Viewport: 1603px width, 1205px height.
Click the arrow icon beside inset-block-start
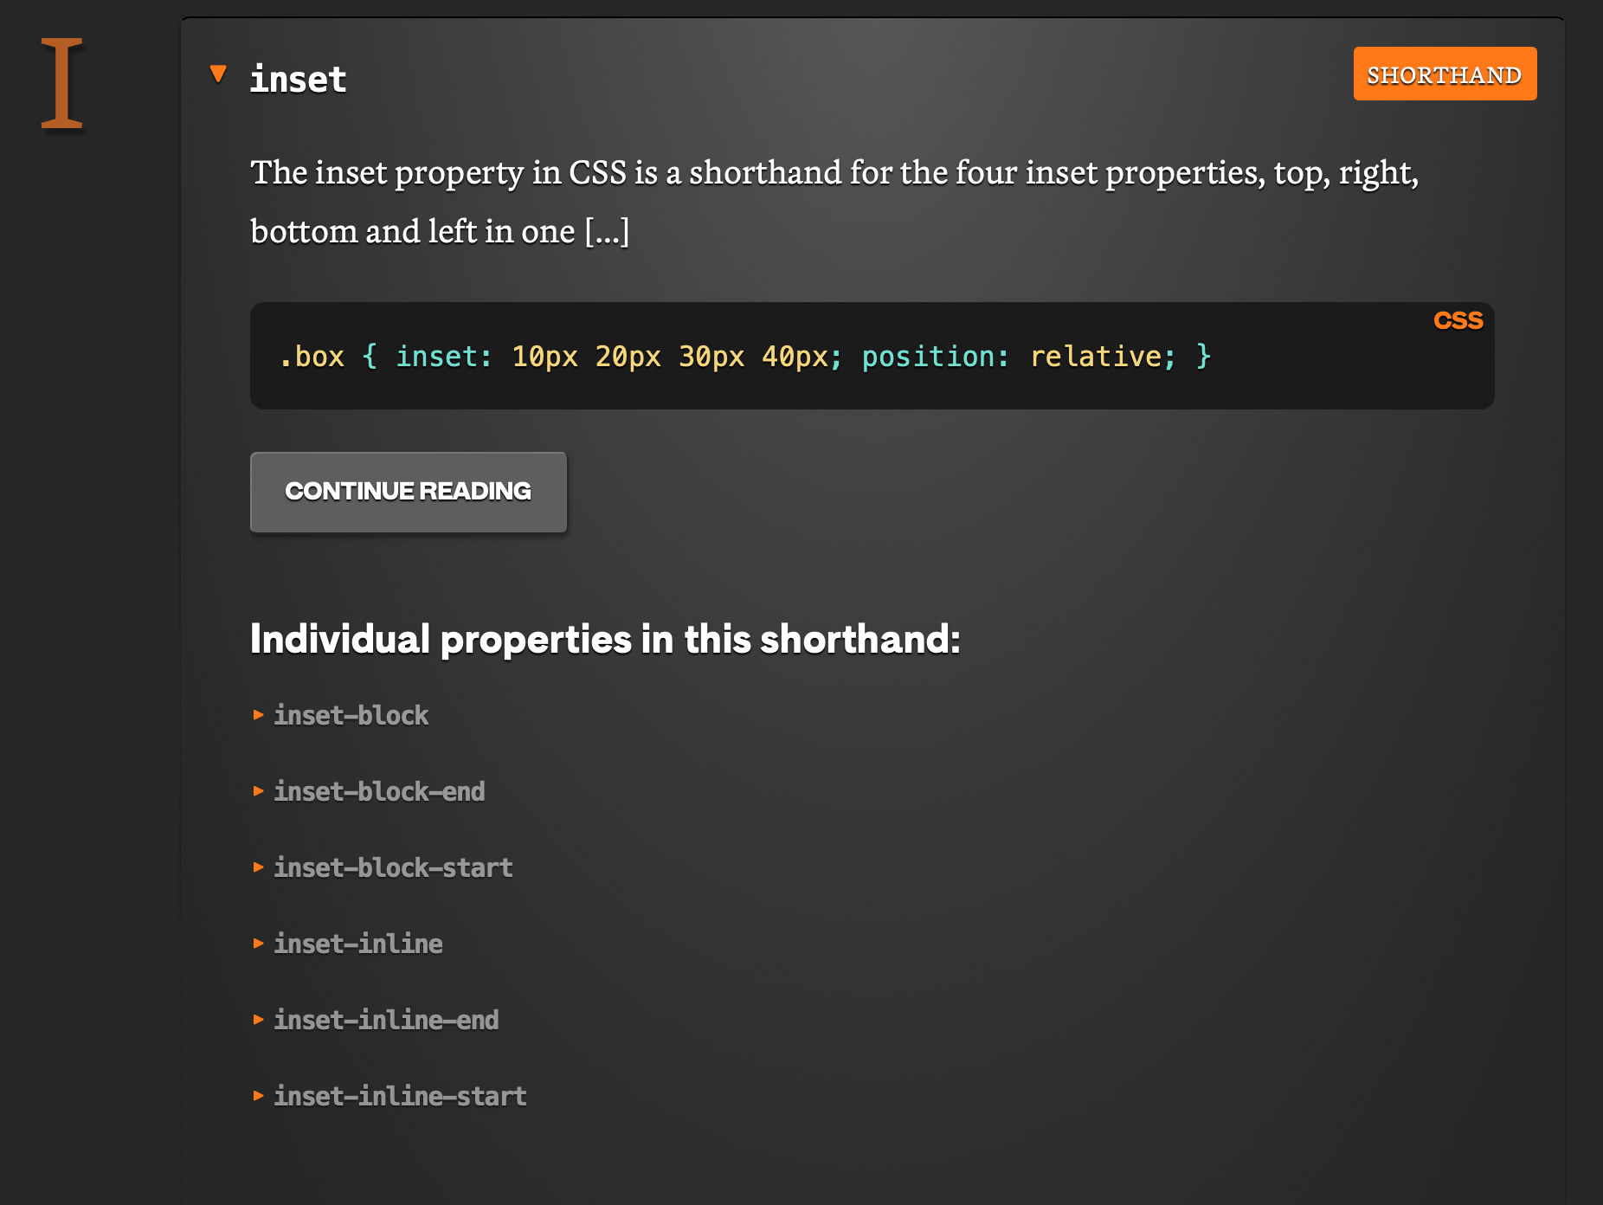click(258, 867)
